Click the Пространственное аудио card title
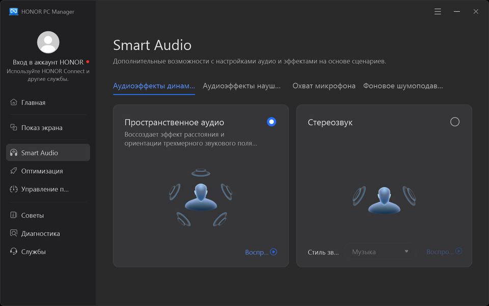The image size is (489, 306). [174, 122]
